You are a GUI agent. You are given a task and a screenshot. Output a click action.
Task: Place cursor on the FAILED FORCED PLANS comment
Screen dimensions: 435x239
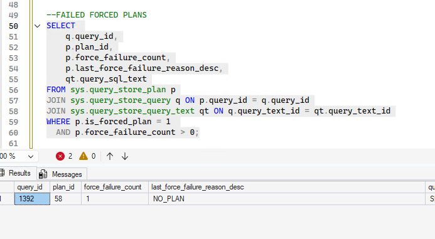point(96,15)
